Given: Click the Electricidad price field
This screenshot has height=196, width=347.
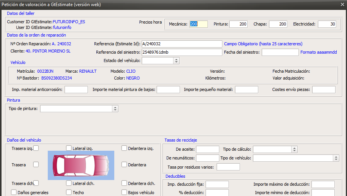Looking at the screenshot, I should 327,24.
